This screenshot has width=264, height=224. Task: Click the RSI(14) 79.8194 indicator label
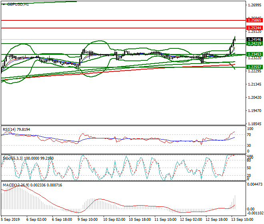point(16,130)
